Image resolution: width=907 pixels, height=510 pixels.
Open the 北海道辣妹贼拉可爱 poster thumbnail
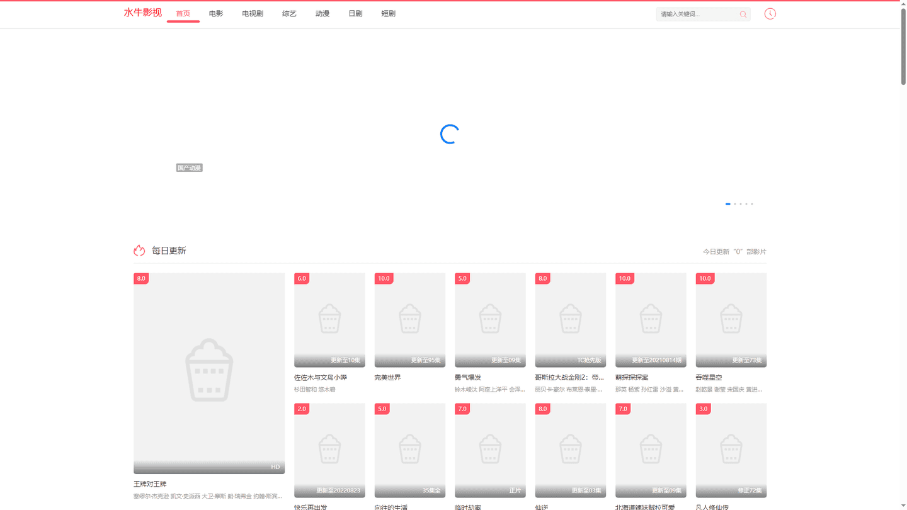pyautogui.click(x=651, y=450)
